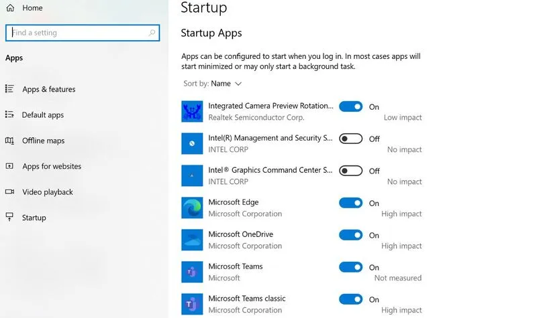Image resolution: width=537 pixels, height=318 pixels.
Task: Open Apps & features settings page
Action: [x=48, y=89]
